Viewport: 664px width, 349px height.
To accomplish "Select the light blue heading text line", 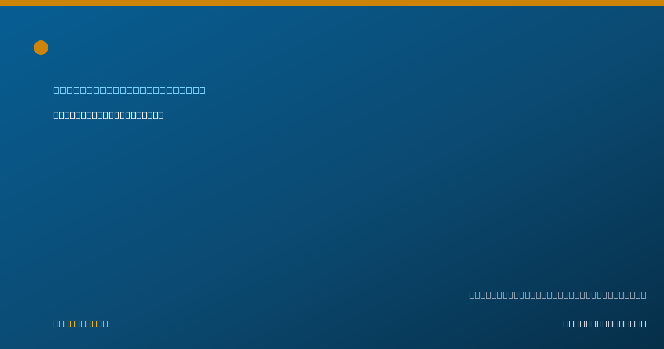I will (x=129, y=90).
